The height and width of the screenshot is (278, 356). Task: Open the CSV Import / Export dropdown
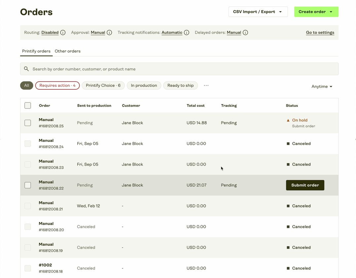point(258,11)
